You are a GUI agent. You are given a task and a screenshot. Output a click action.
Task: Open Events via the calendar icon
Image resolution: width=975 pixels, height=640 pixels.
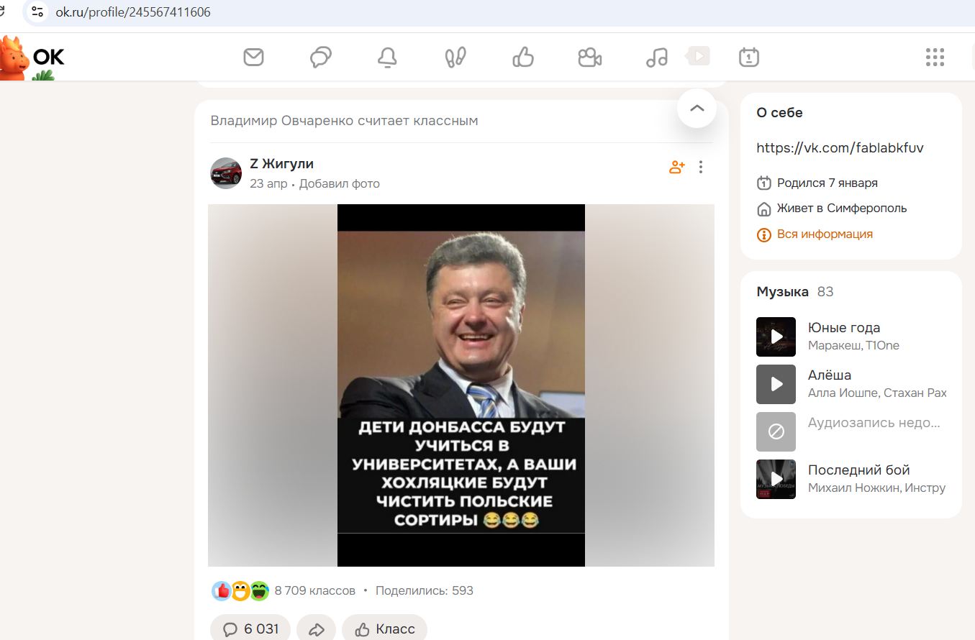[748, 56]
